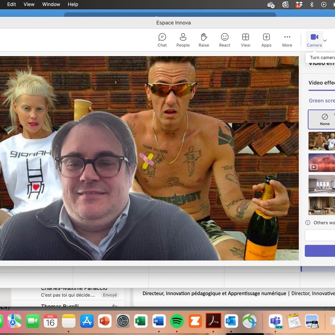Open the Bluetooth status menu
The height and width of the screenshot is (335, 335).
[312, 4]
